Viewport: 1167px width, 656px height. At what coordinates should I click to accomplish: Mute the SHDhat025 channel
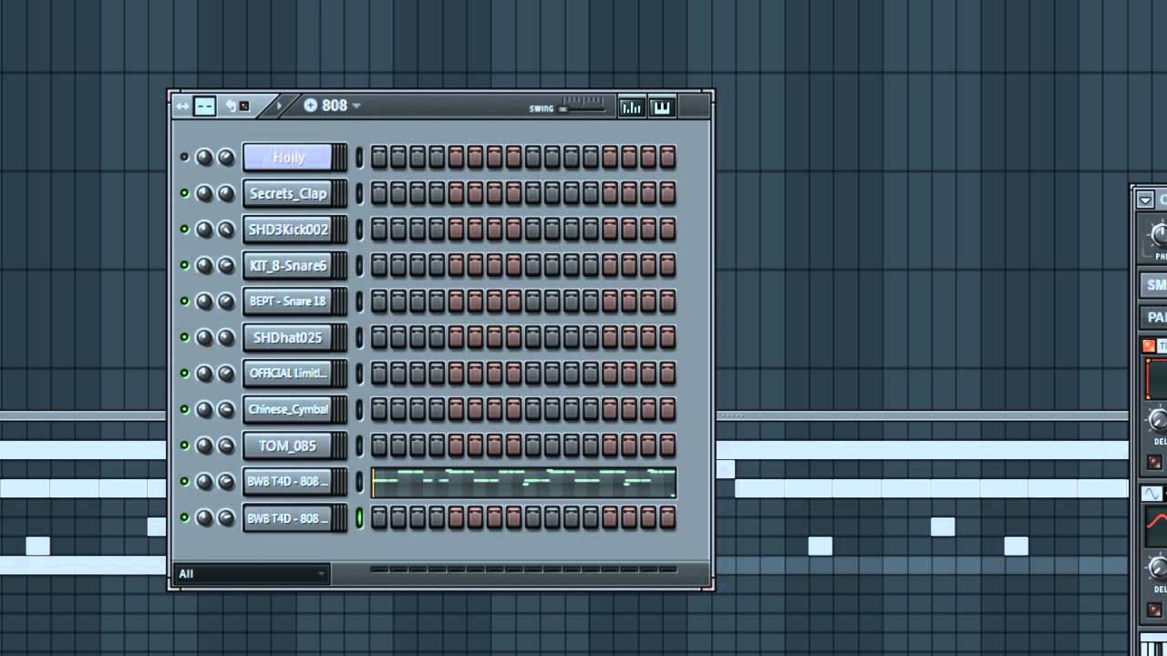[x=185, y=337]
